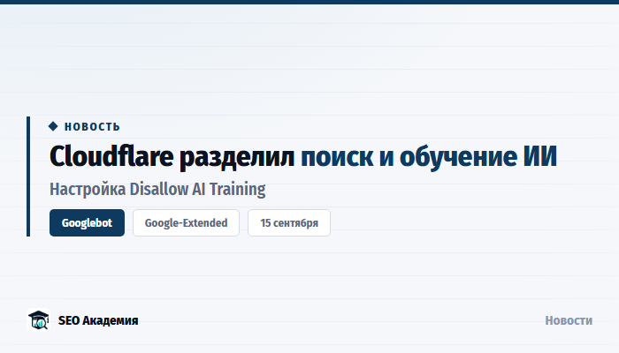This screenshot has height=353, width=619.
Task: Open the Новости link at bottom right
Action: coord(569,320)
